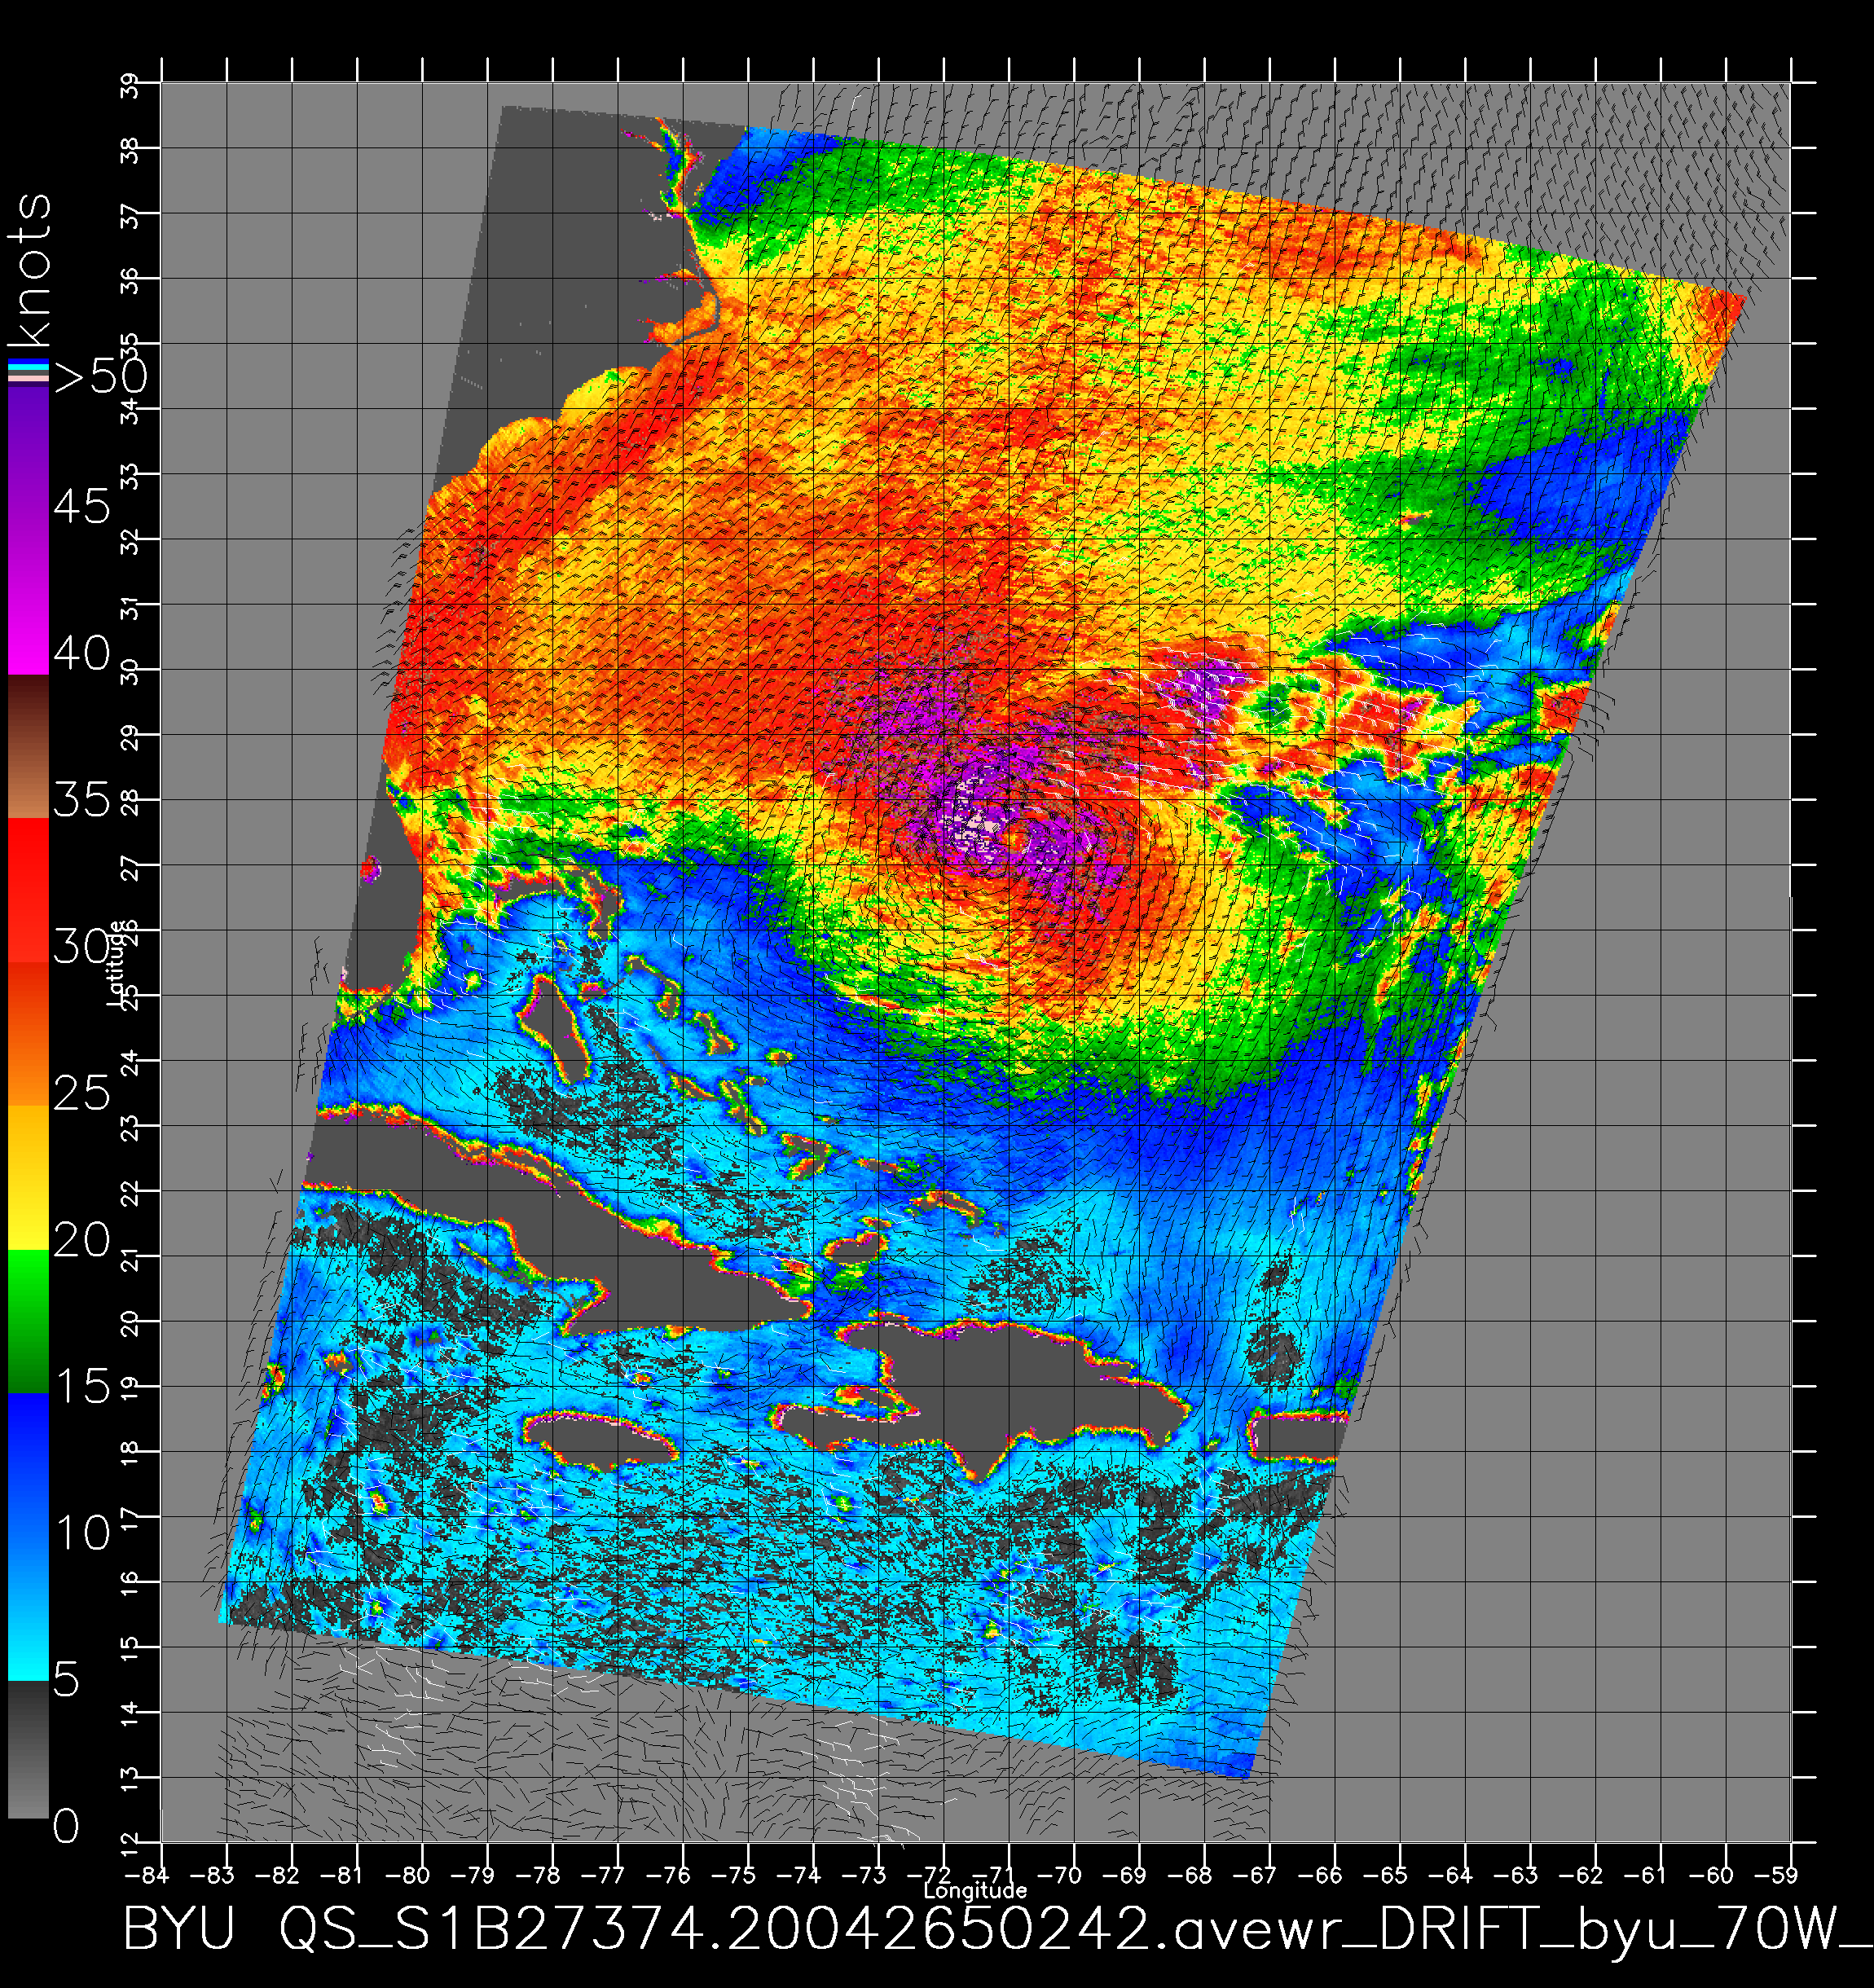Click the "-60" longitude tick label
The image size is (1874, 1988).
pos(1713,1875)
